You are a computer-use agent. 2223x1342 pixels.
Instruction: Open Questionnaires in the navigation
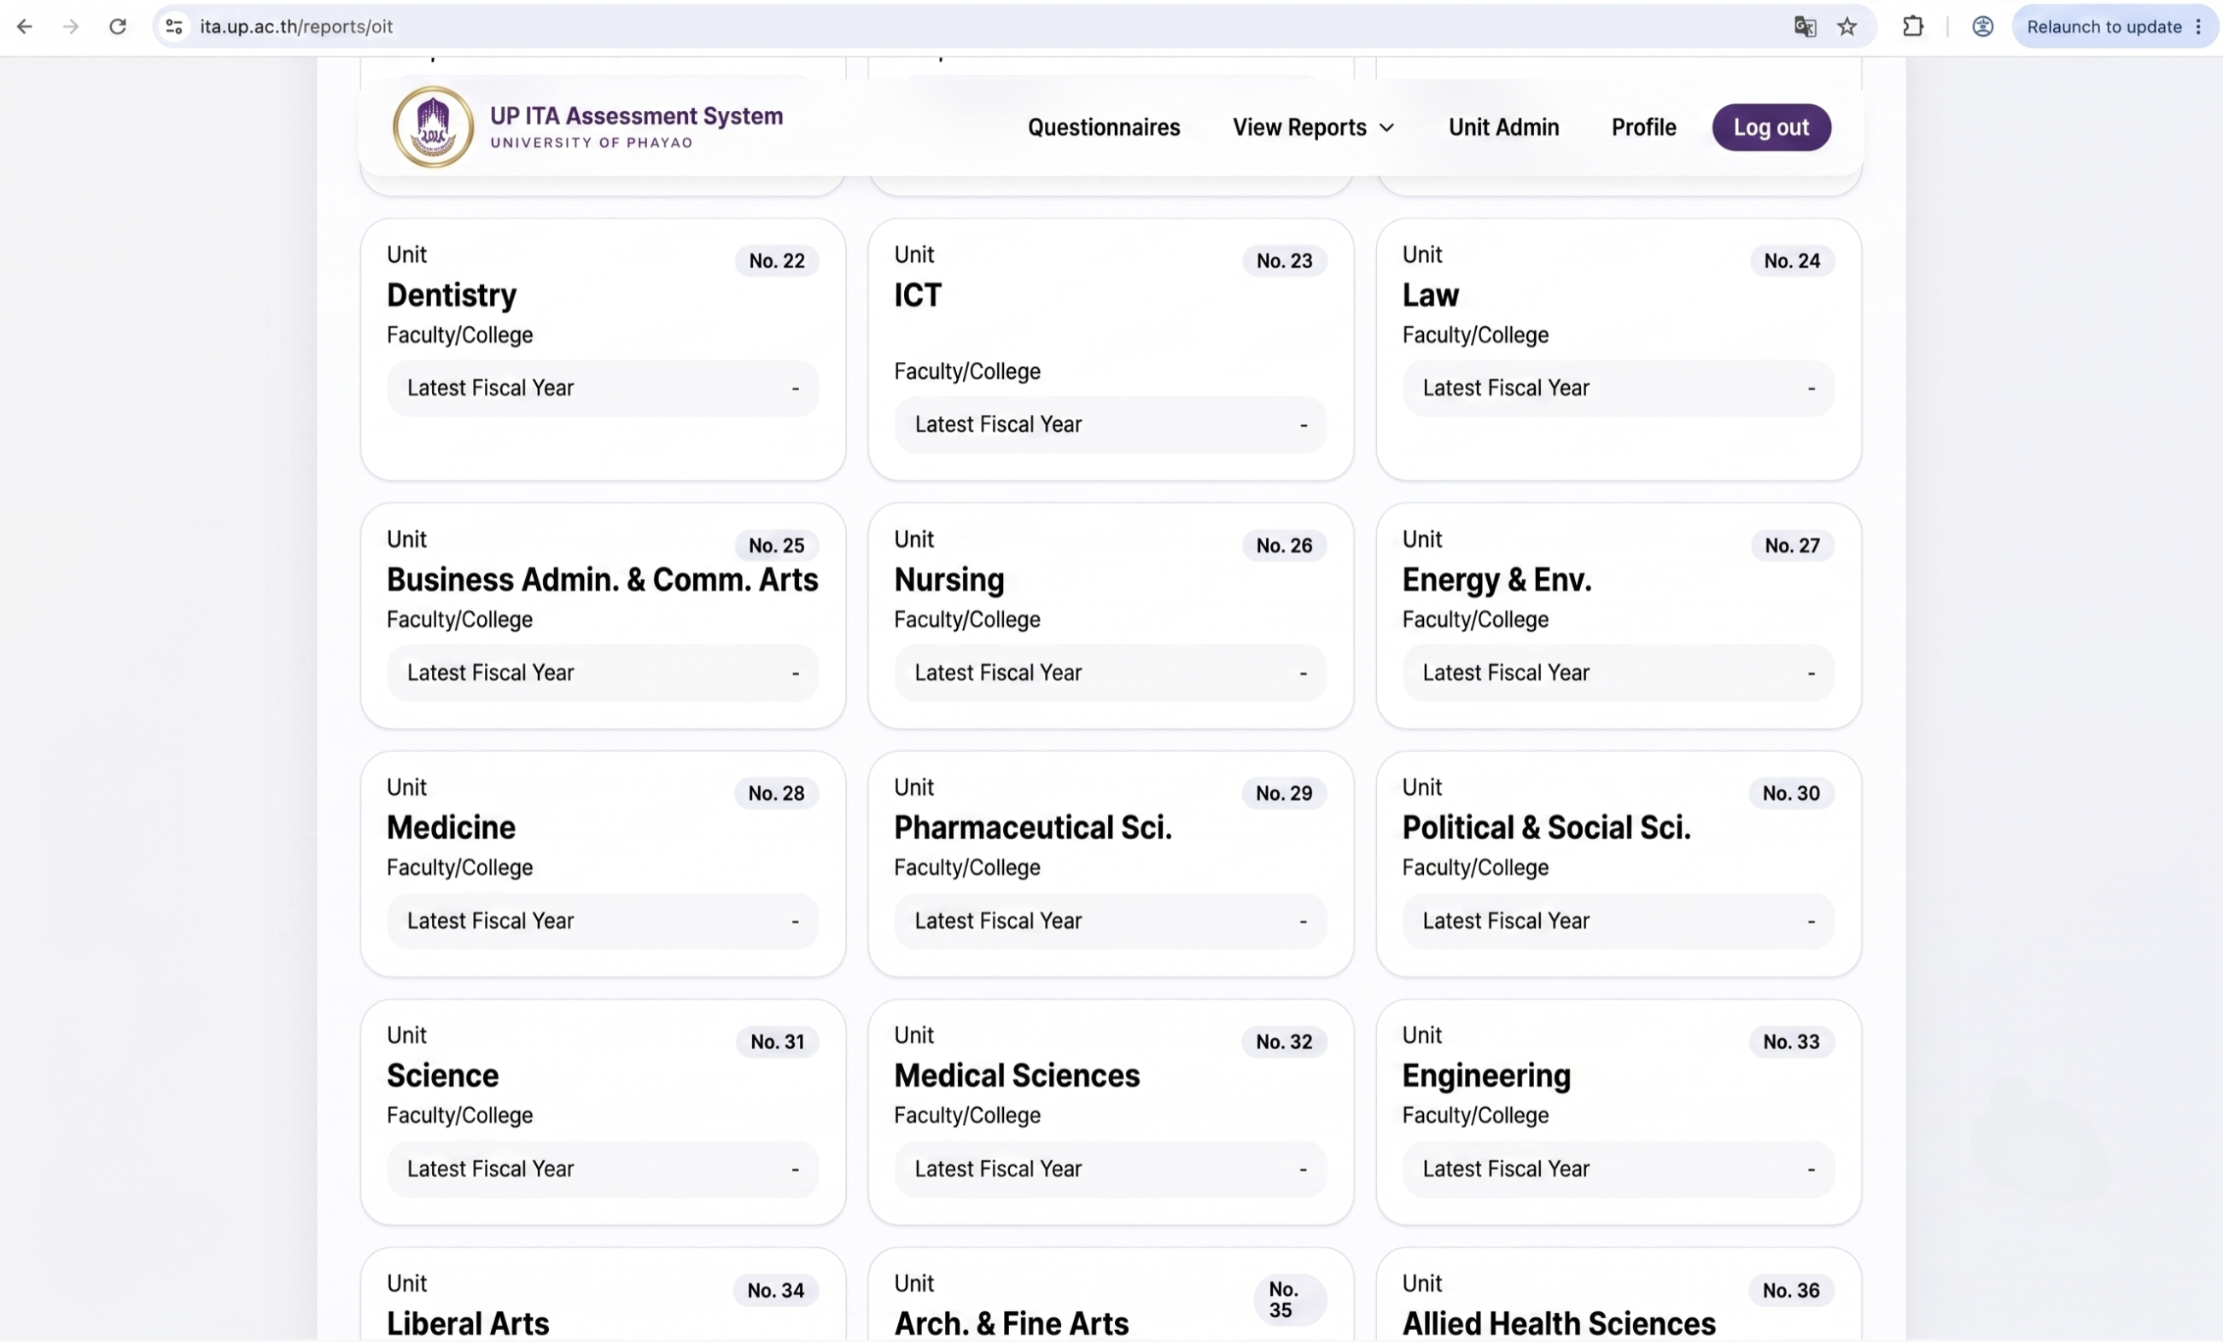(1103, 127)
